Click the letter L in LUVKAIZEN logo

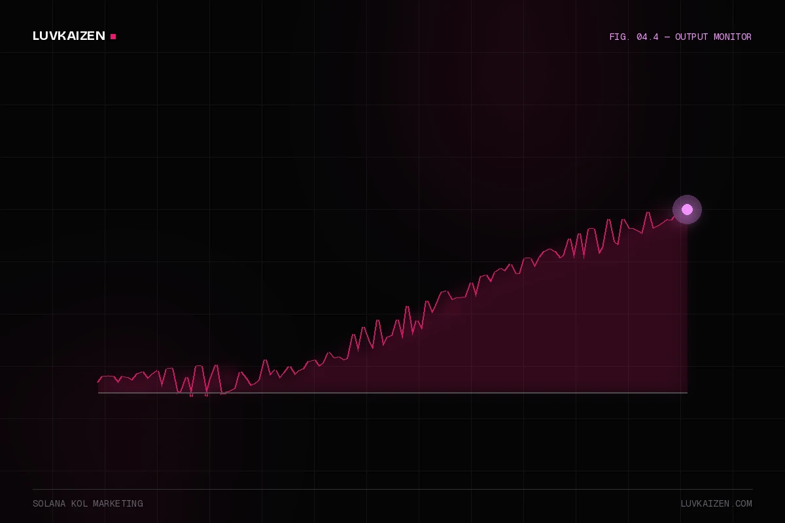pyautogui.click(x=36, y=36)
